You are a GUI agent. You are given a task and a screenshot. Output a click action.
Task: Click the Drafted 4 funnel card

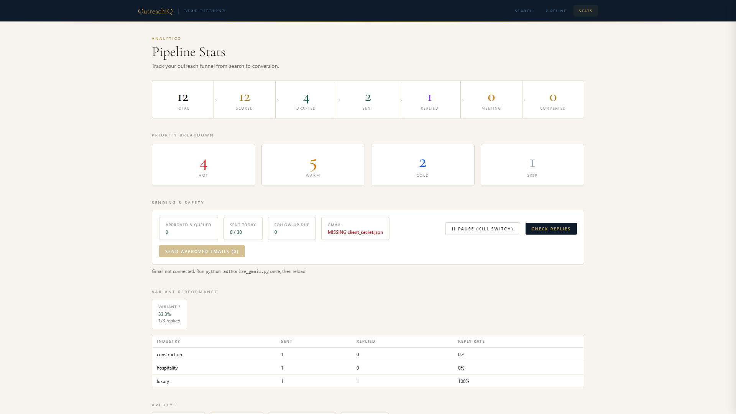[x=306, y=99]
